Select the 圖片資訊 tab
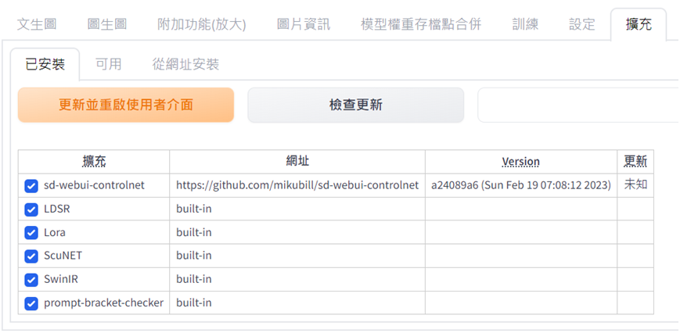 [303, 24]
